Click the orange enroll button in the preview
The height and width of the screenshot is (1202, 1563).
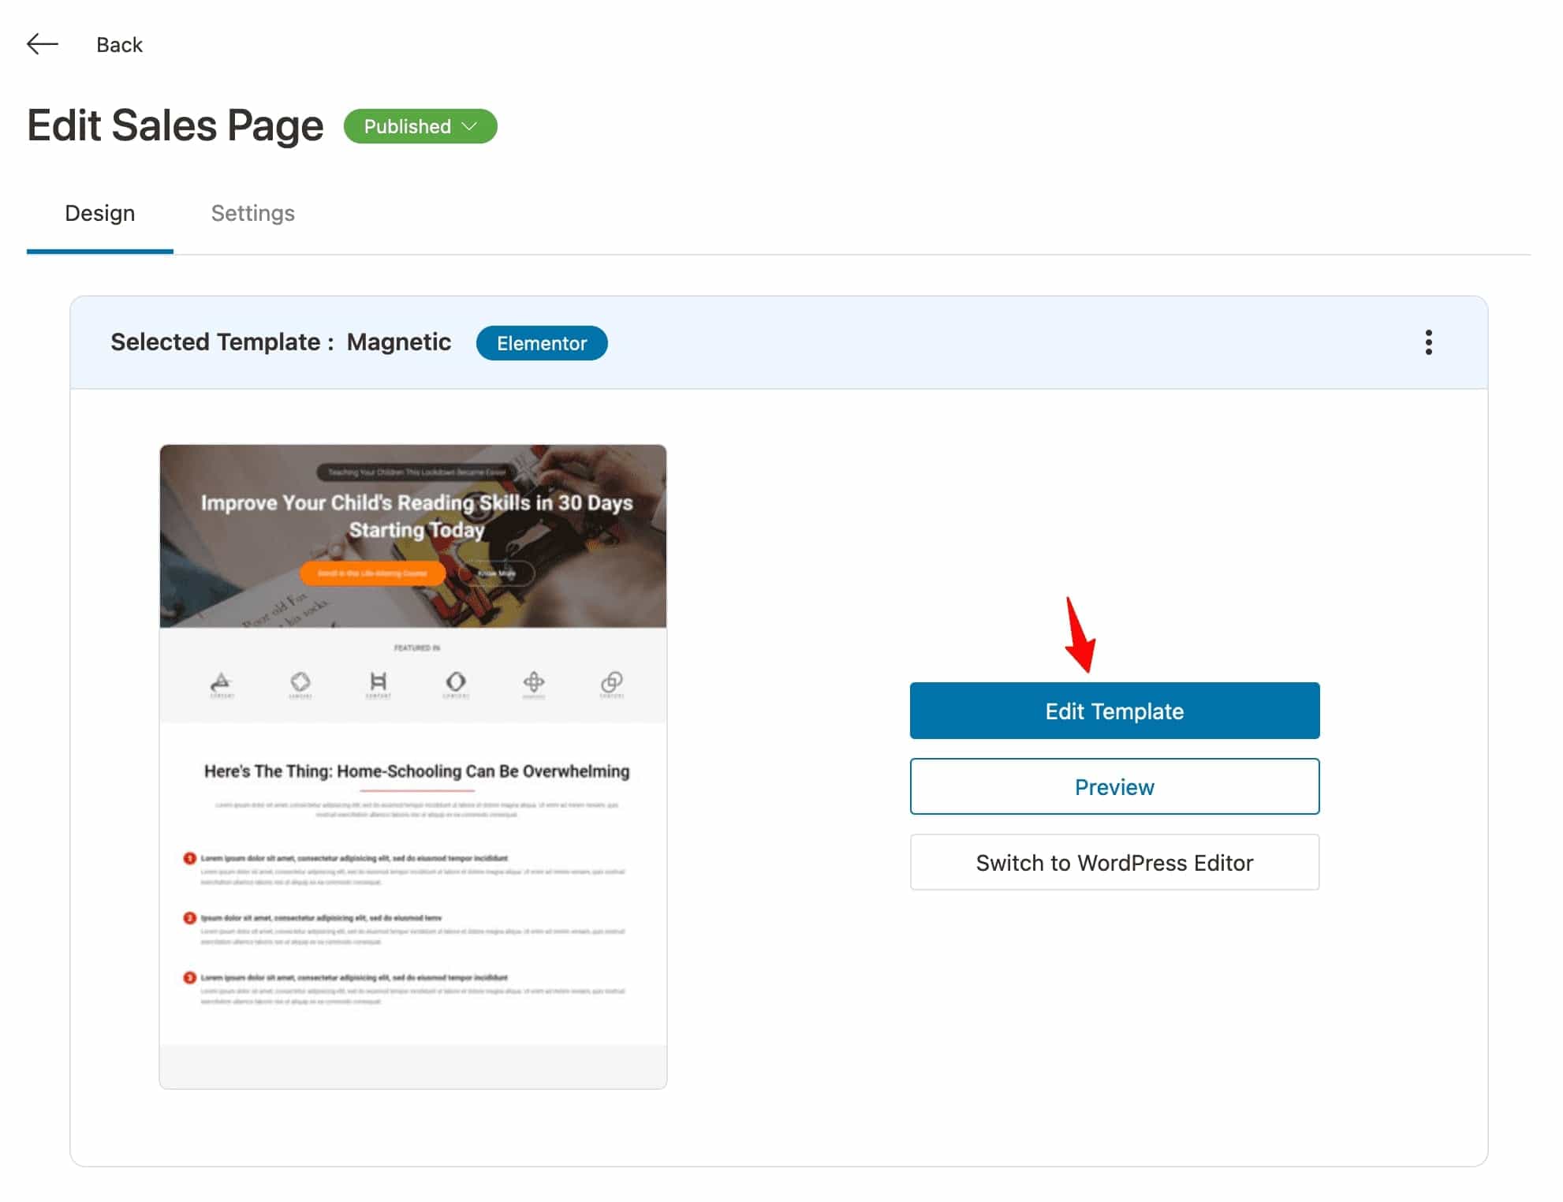[371, 573]
